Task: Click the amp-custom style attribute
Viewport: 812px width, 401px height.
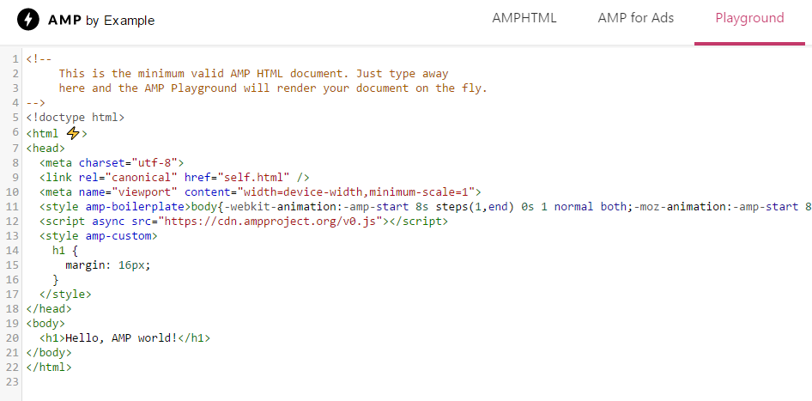Action: click(x=118, y=236)
